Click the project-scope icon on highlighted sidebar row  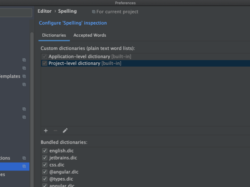tap(24, 166)
